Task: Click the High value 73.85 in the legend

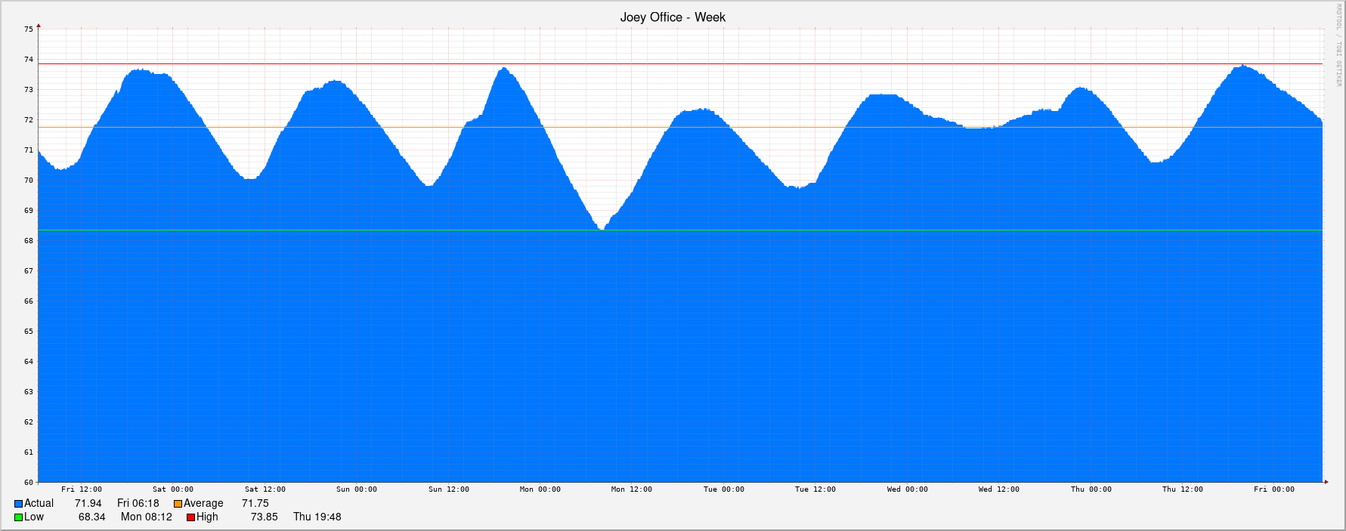Action: 265,517
